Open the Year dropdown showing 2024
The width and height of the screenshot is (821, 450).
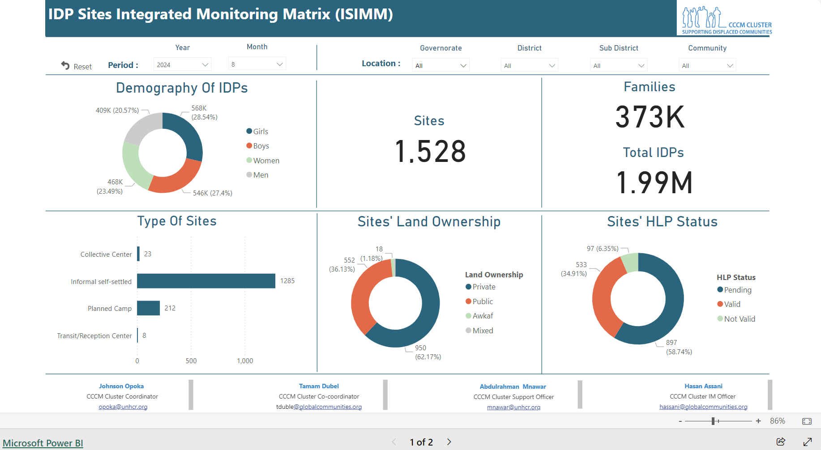pos(182,65)
